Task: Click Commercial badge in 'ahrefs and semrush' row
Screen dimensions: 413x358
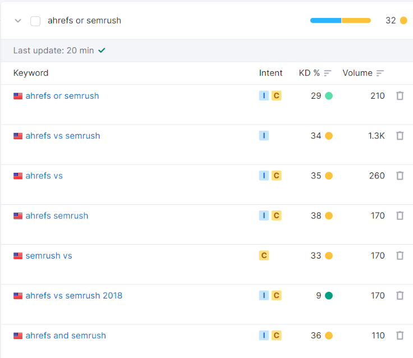Action: click(277, 336)
